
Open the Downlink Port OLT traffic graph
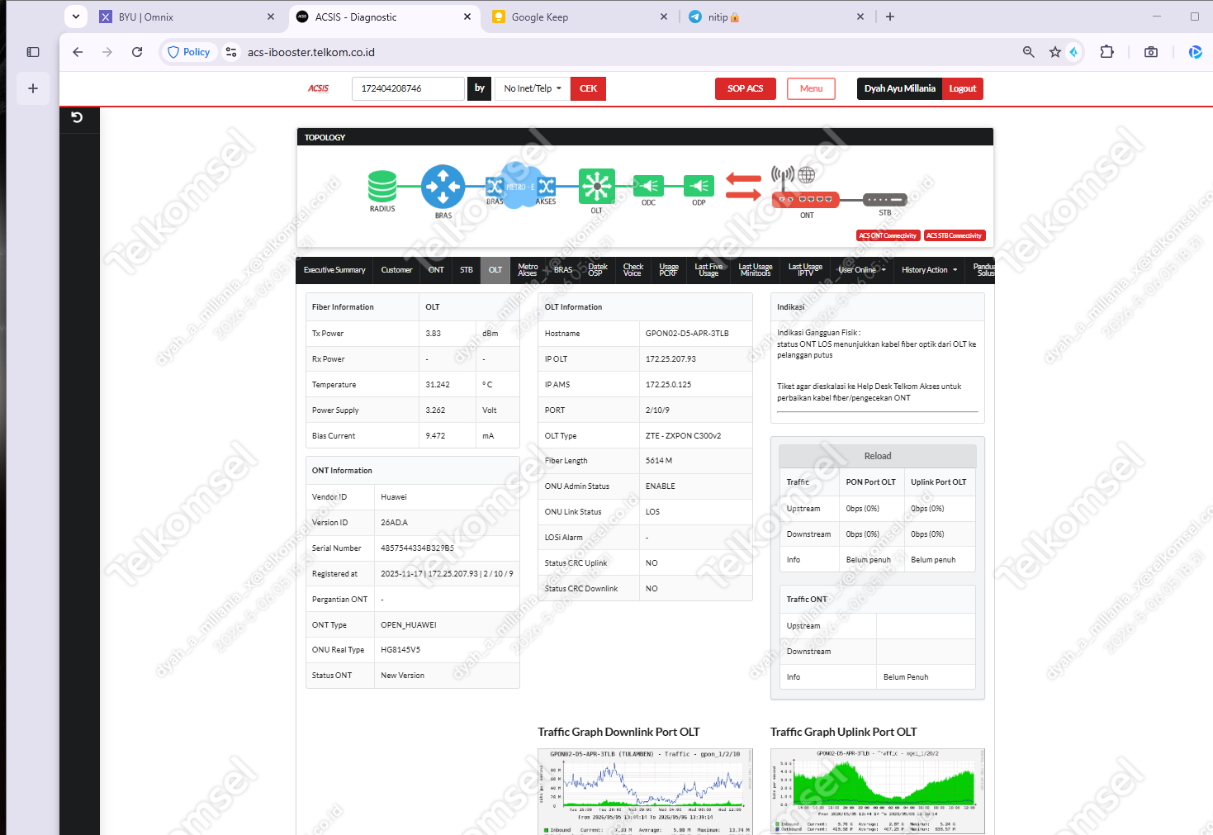[x=645, y=791]
